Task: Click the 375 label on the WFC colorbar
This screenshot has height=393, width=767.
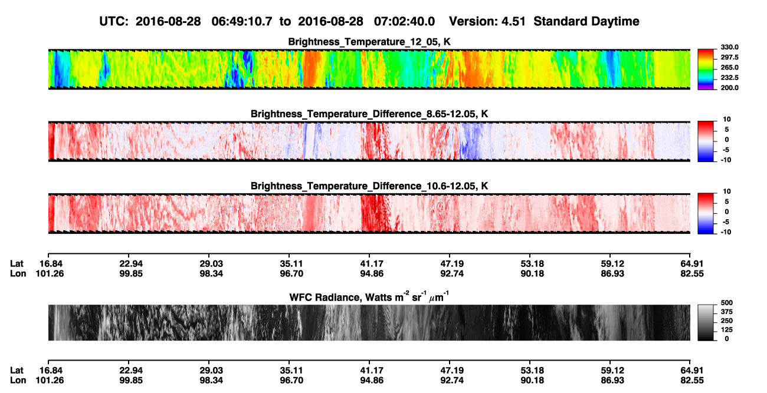Action: pos(727,311)
